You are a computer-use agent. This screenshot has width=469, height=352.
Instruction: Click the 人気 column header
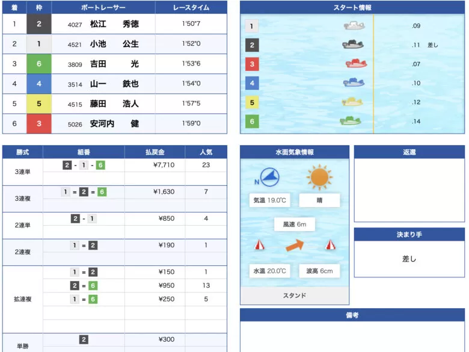pos(206,152)
